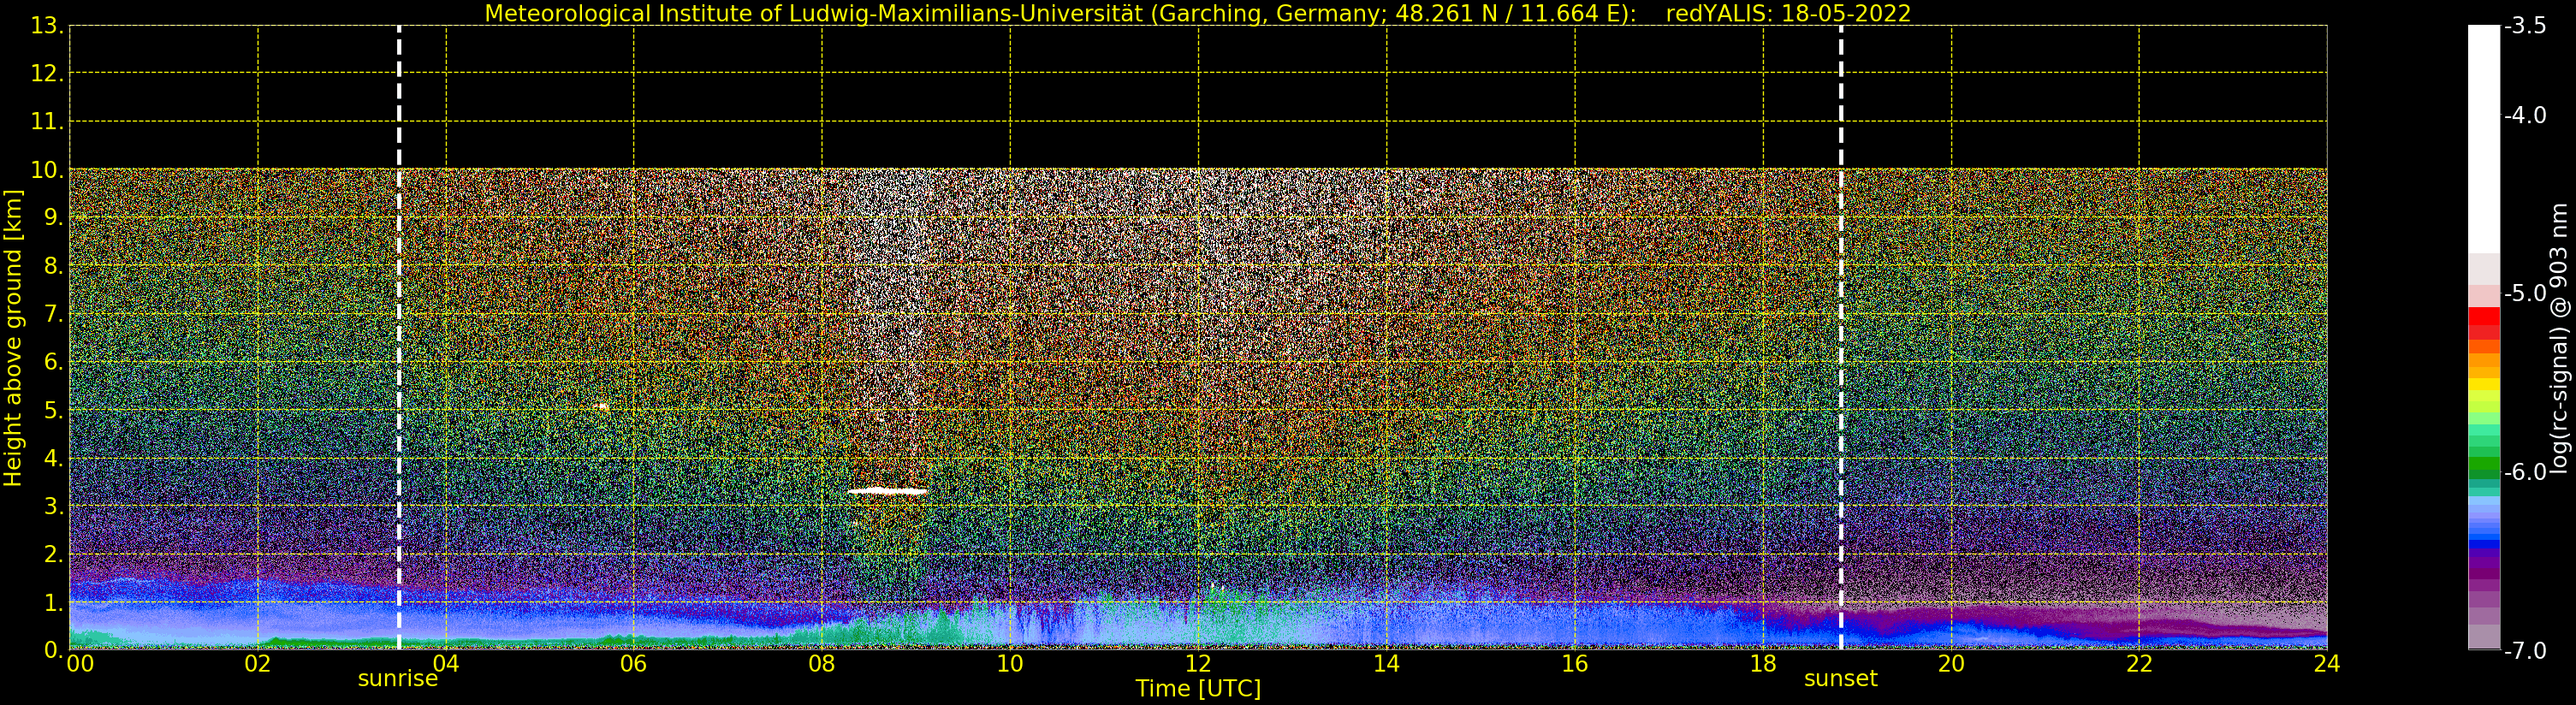The image size is (2576, 705).
Task: Click the yellow band of the colorbar
Action: click(x=2484, y=384)
